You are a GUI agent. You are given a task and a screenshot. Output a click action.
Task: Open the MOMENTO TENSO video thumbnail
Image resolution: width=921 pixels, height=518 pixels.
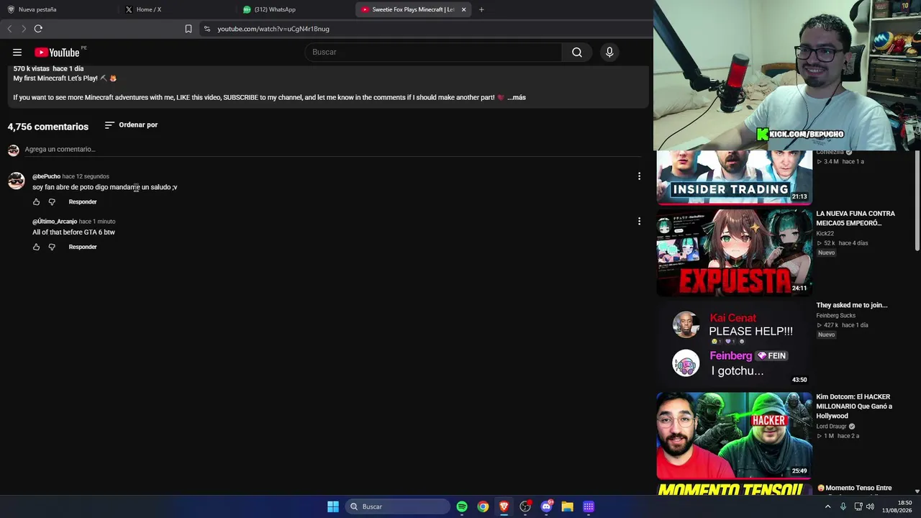[734, 490]
